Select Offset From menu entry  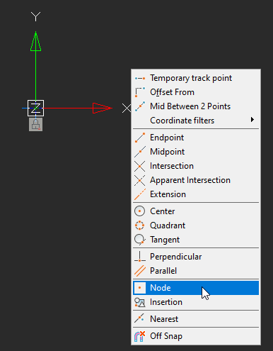(196, 92)
